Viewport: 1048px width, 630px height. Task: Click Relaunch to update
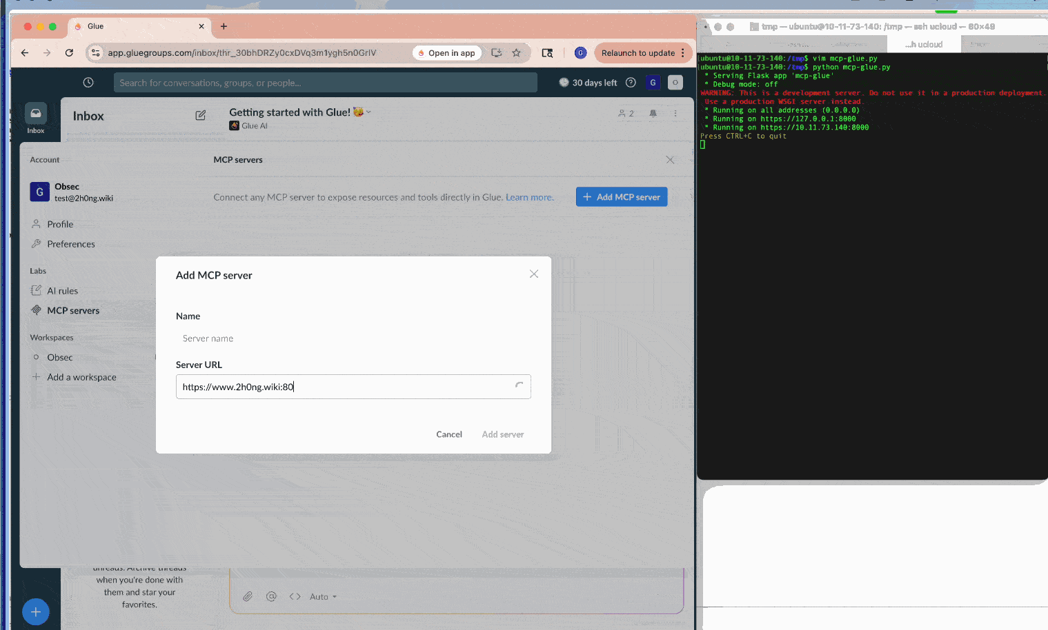point(638,53)
